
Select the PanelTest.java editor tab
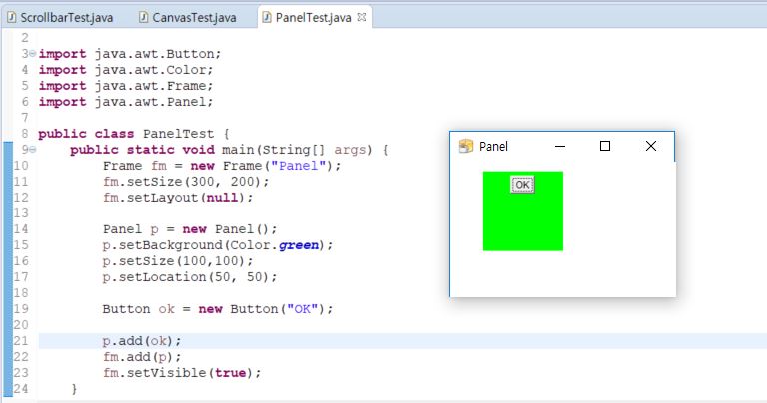(x=313, y=18)
